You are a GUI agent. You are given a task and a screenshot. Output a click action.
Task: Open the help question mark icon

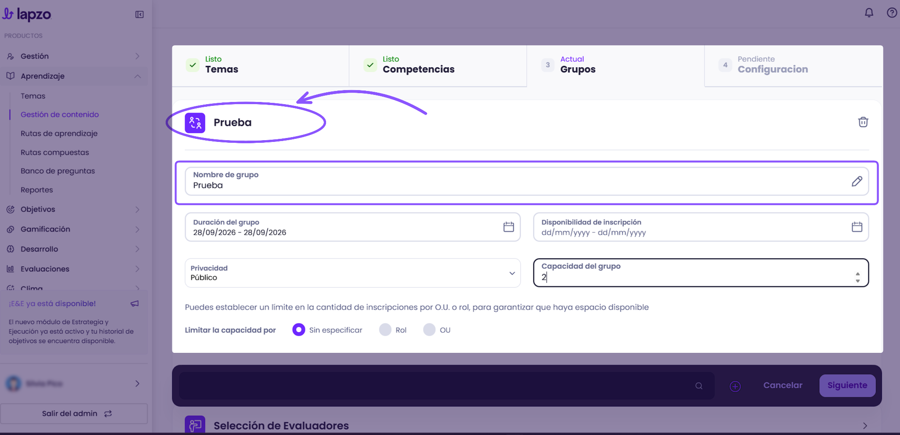coord(892,13)
